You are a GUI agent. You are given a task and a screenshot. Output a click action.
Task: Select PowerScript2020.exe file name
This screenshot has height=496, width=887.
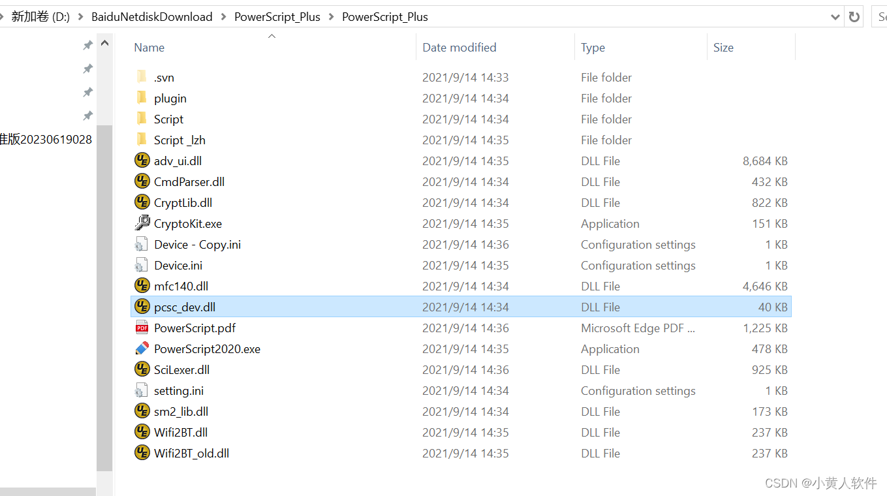pyautogui.click(x=207, y=349)
